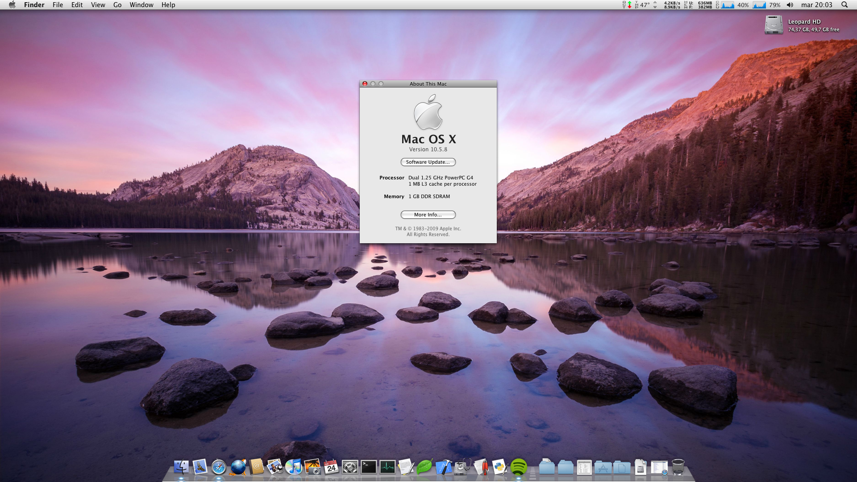Open the volume control in menu bar
Screen dimensions: 857x482
[x=790, y=5]
